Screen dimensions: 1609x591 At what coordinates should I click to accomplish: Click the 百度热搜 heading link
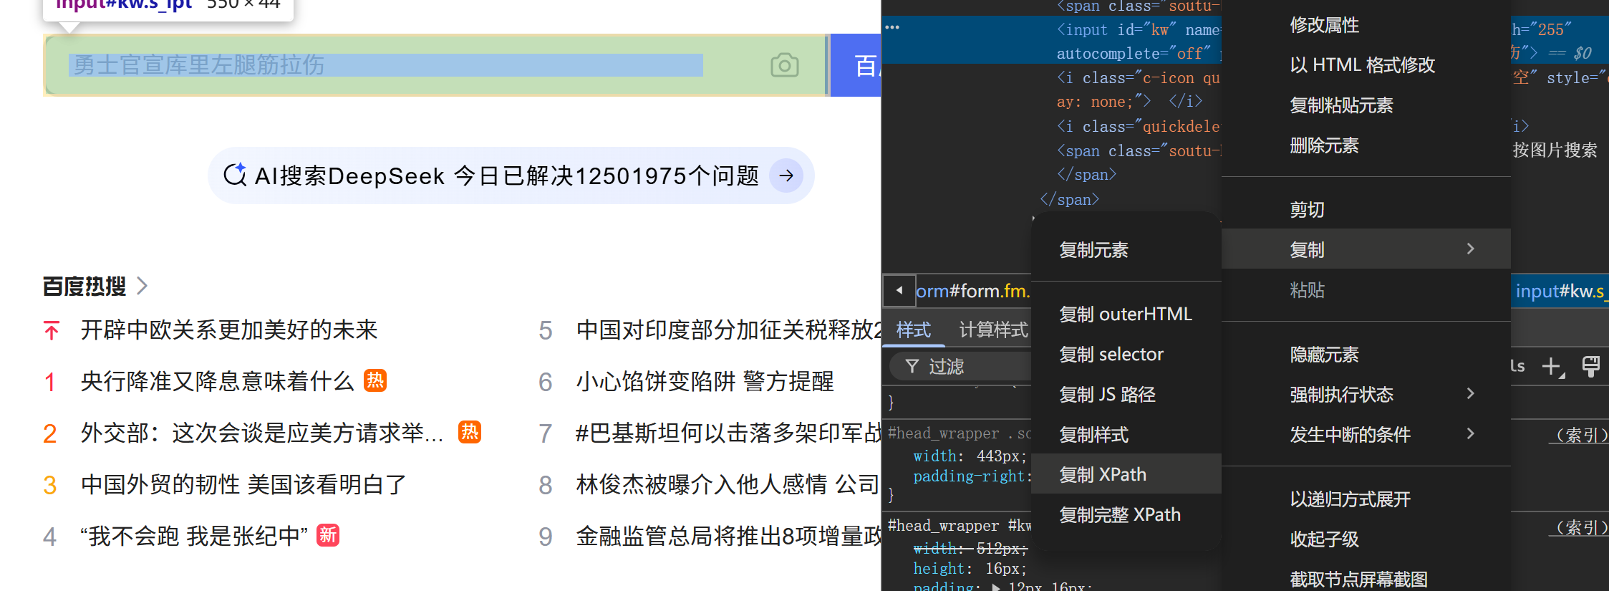(x=84, y=287)
